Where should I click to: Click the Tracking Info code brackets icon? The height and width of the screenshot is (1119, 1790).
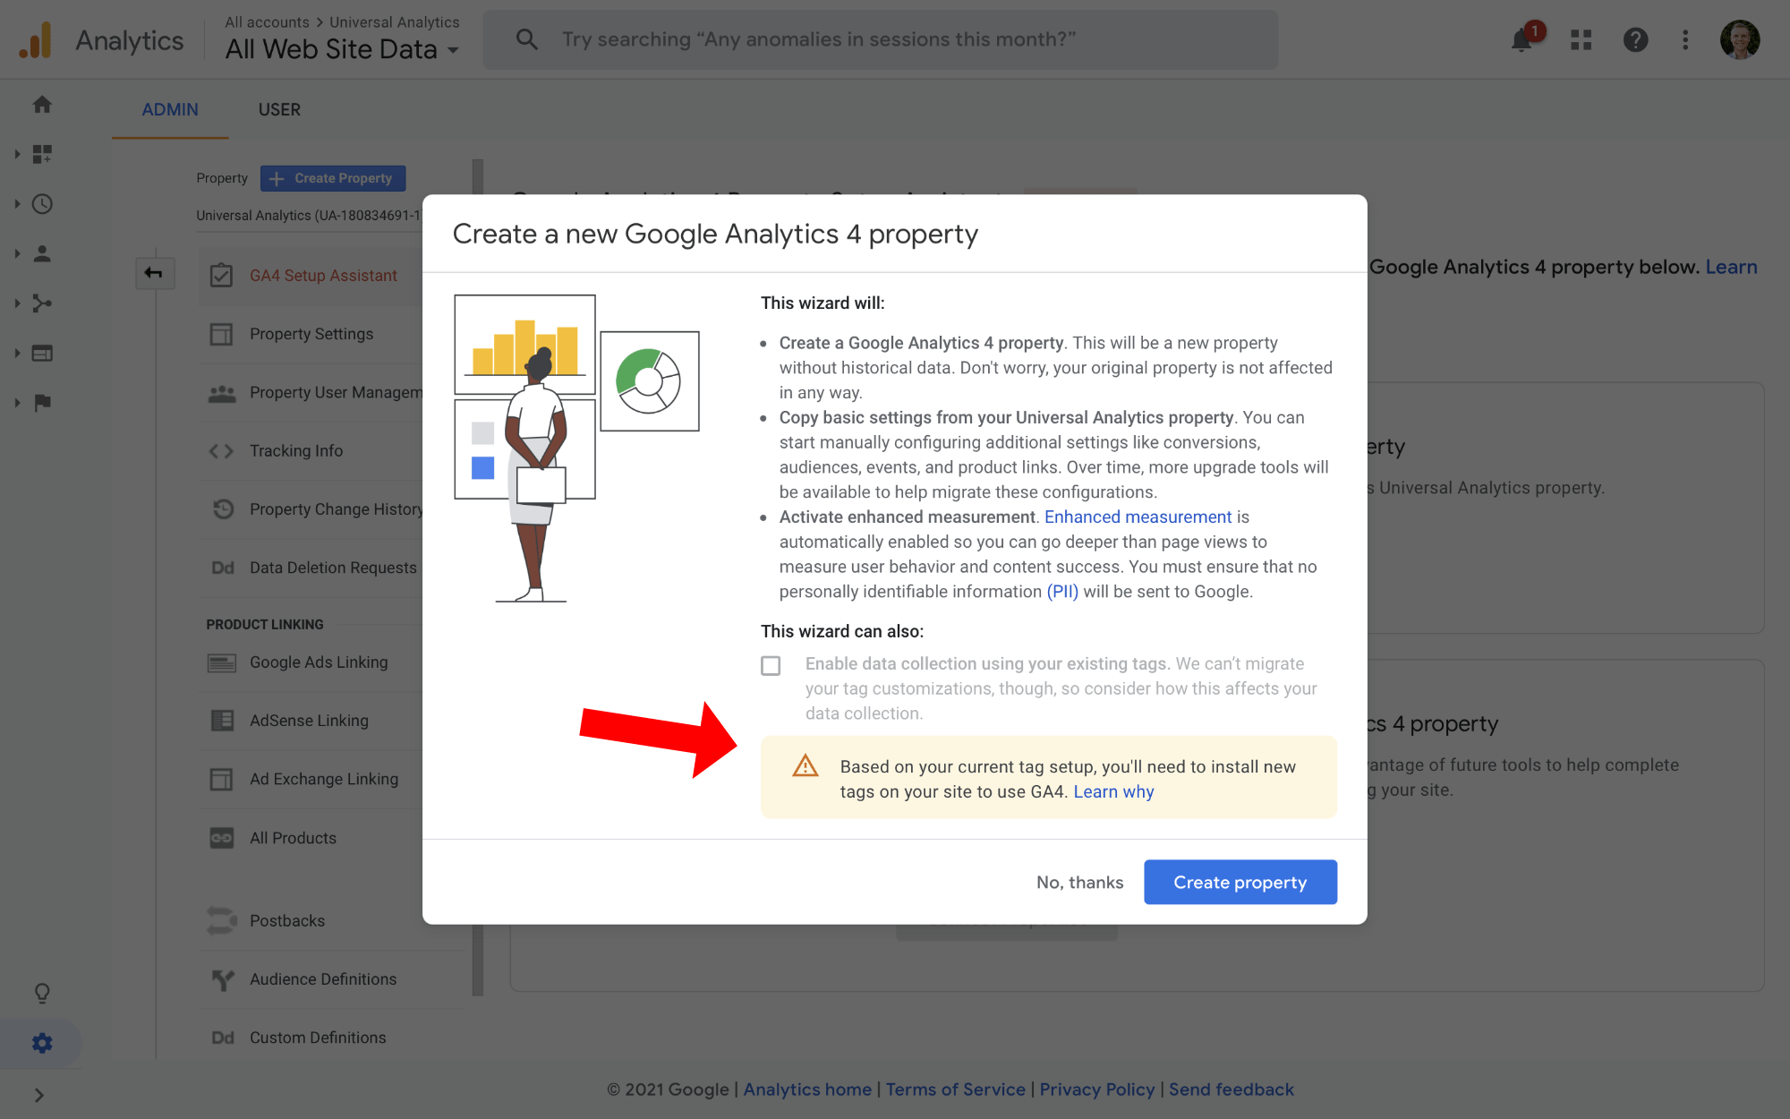(221, 451)
